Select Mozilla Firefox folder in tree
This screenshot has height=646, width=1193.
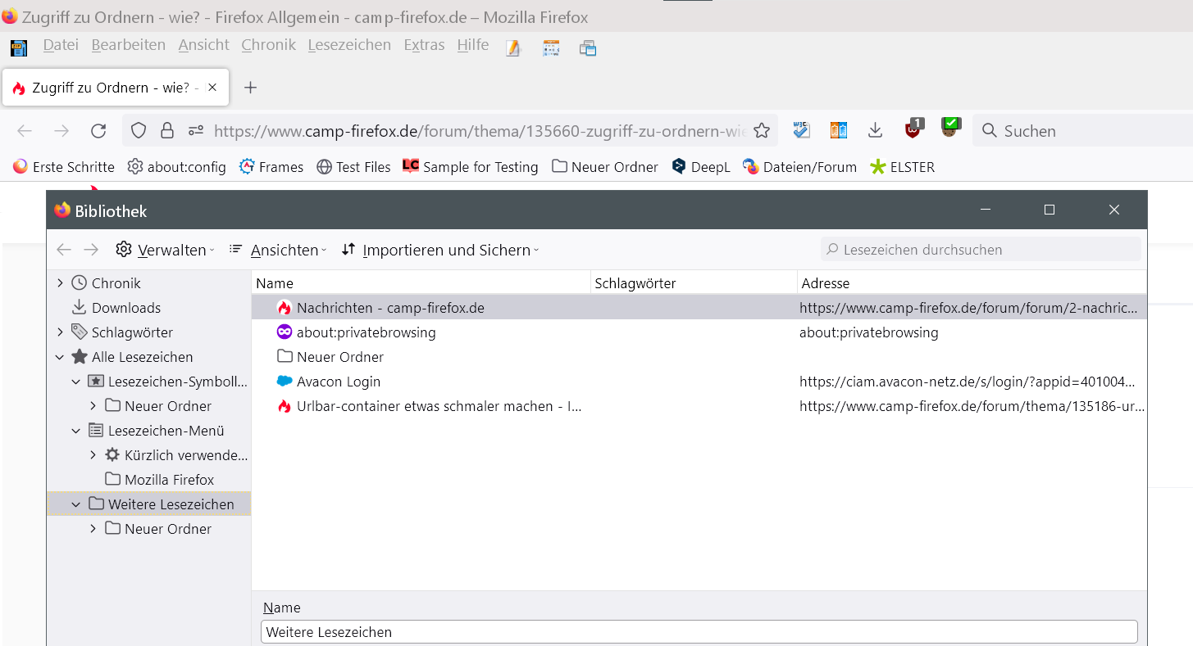tap(169, 480)
